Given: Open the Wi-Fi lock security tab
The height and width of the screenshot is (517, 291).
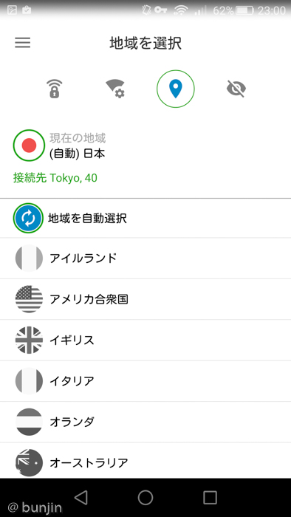Looking at the screenshot, I should 55,89.
